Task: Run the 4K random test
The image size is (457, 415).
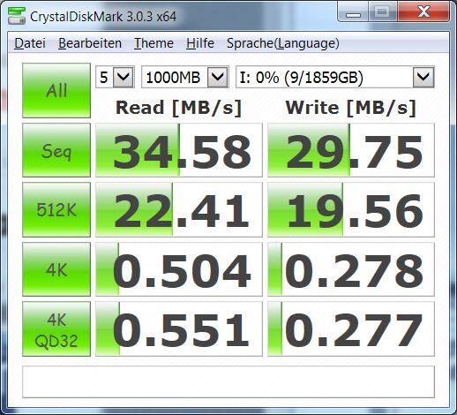Action: point(56,269)
